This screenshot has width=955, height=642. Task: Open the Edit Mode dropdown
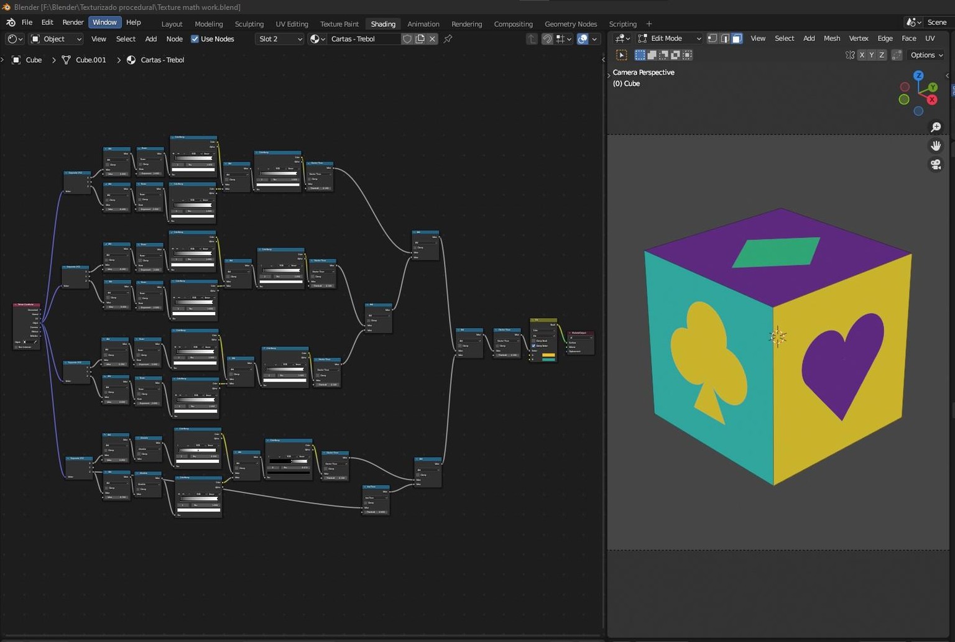670,39
